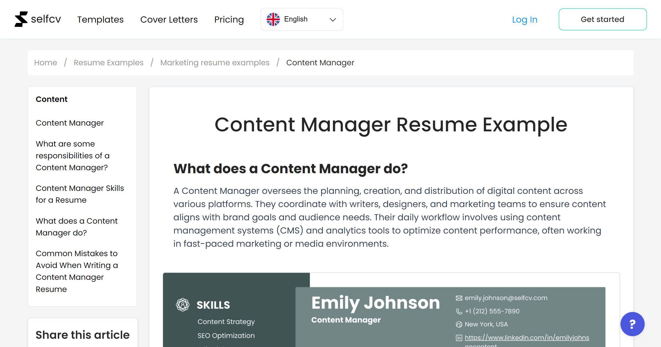Screen dimensions: 661x347
Task: Open the Cover Letters page
Action: point(169,19)
